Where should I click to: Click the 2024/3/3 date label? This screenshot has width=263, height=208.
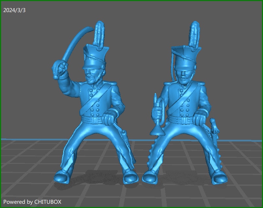coord(14,10)
